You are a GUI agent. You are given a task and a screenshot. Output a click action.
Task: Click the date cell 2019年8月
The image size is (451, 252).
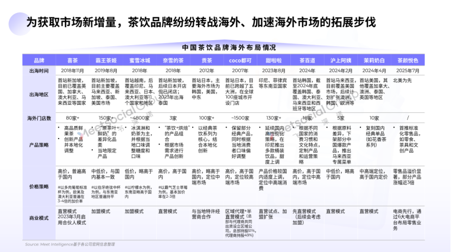click(106, 71)
